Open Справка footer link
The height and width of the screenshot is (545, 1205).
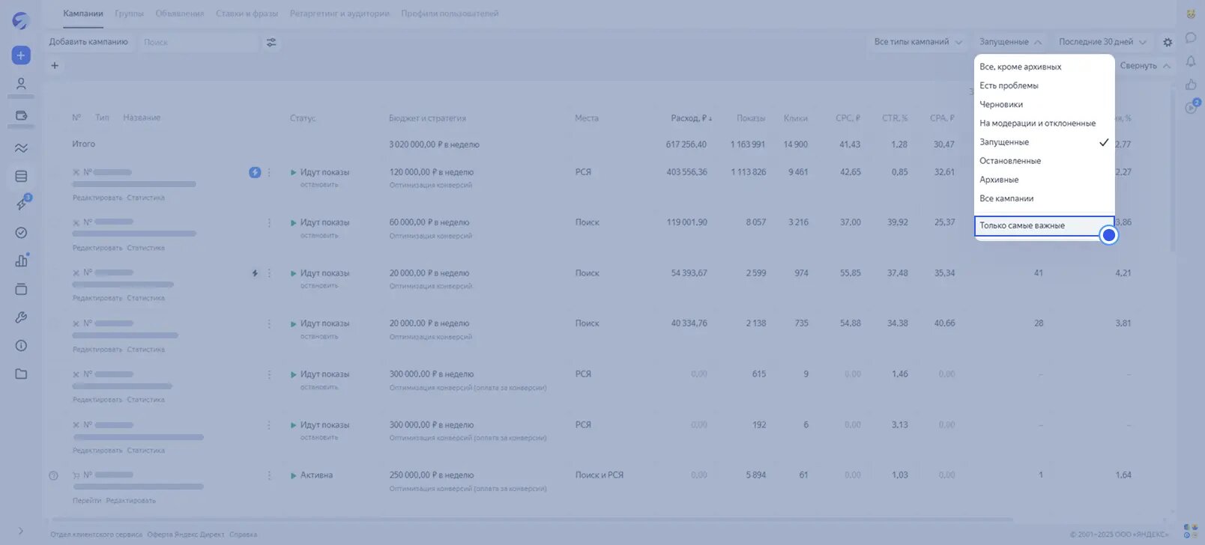244,535
